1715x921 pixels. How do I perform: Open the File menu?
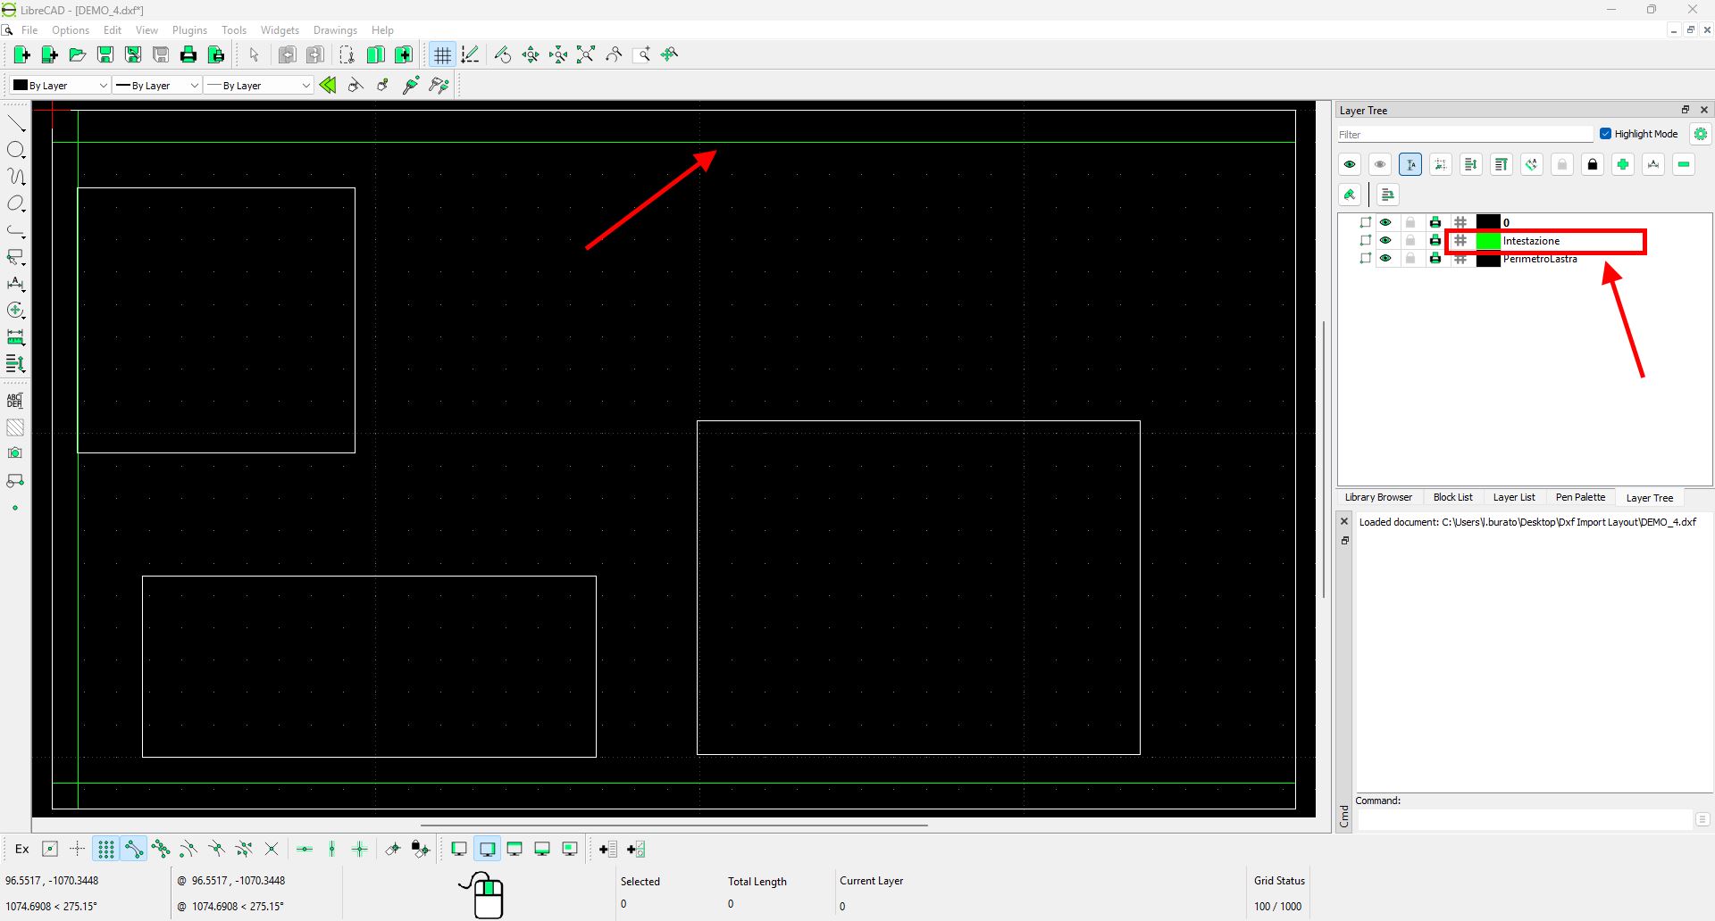pyautogui.click(x=29, y=30)
